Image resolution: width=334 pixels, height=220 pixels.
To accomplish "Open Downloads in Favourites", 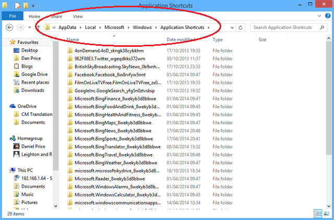I will 32,90.
